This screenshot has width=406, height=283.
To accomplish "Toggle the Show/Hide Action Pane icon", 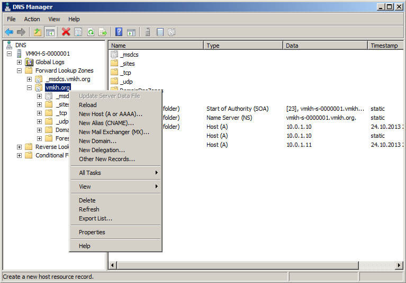I will (x=131, y=32).
